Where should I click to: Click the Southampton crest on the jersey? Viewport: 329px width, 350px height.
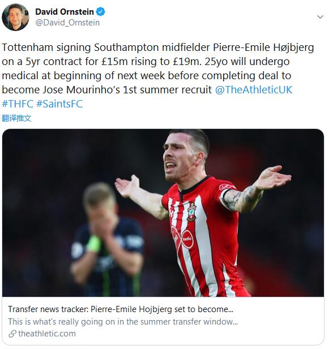tap(191, 211)
